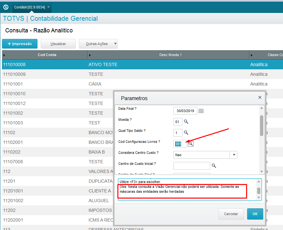Close the Contábil tab
Image resolution: width=283 pixels, height=230 pixels.
[x=49, y=7]
